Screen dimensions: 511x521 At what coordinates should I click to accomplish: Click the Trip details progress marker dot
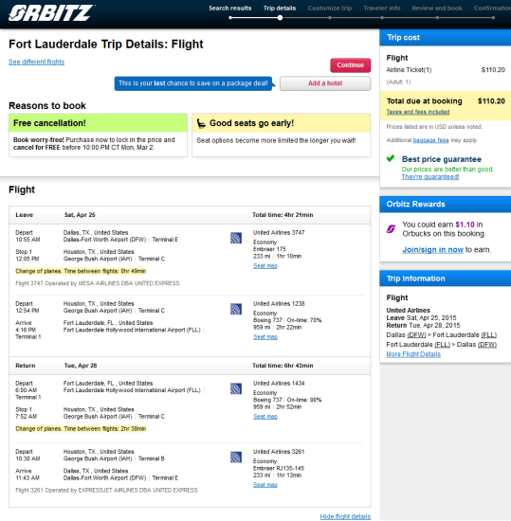(x=281, y=18)
